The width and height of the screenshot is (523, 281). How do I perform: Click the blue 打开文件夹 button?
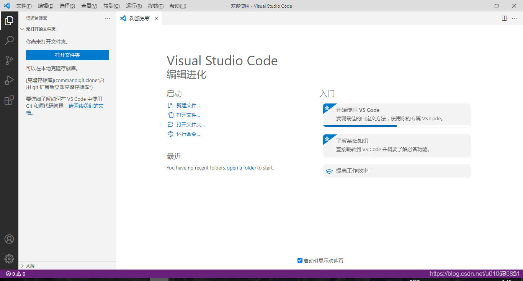pyautogui.click(x=67, y=55)
